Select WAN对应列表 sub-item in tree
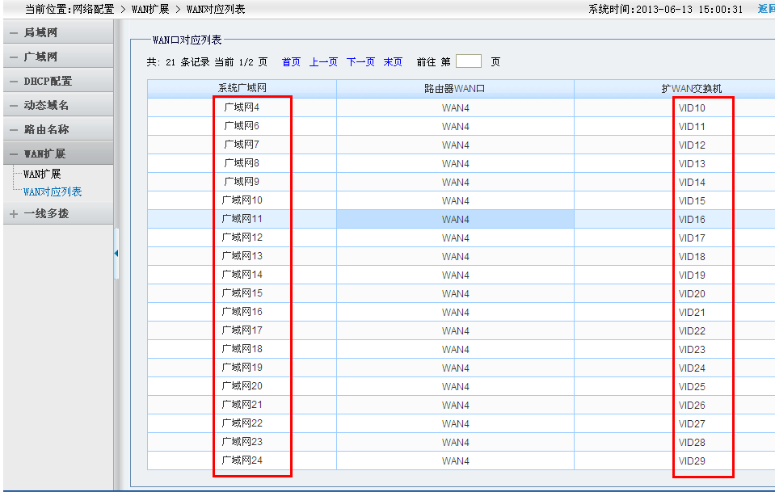The width and height of the screenshot is (775, 492). point(53,191)
